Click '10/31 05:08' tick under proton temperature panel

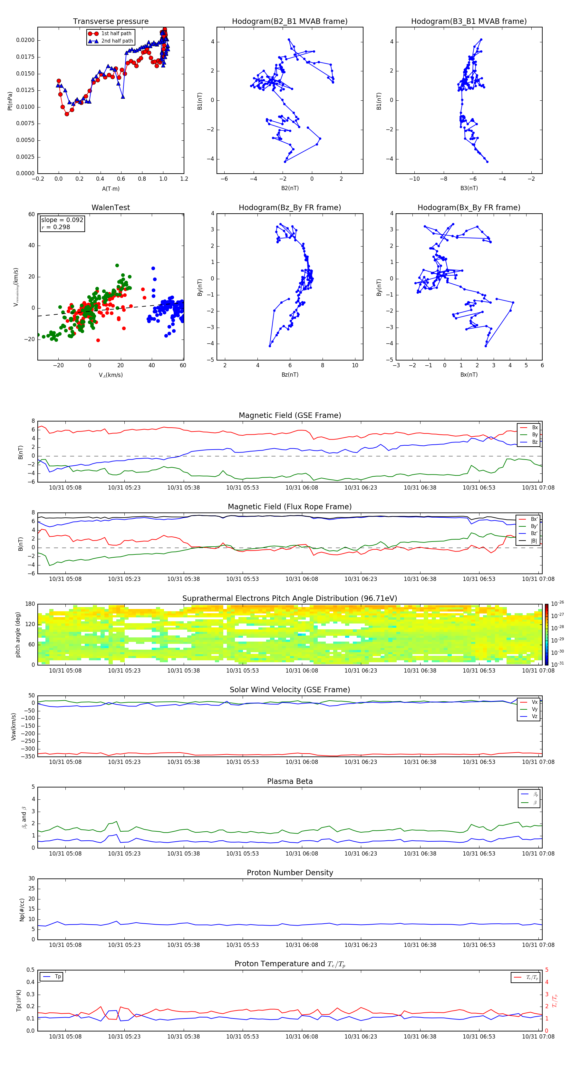(x=65, y=1037)
